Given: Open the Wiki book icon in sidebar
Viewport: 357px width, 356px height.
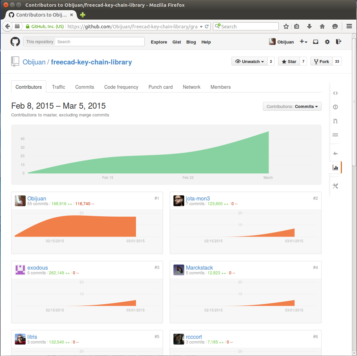Looking at the screenshot, I should [335, 135].
